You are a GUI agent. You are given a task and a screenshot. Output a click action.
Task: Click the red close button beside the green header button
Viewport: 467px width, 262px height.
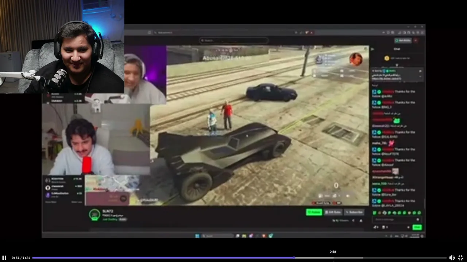tap(416, 40)
